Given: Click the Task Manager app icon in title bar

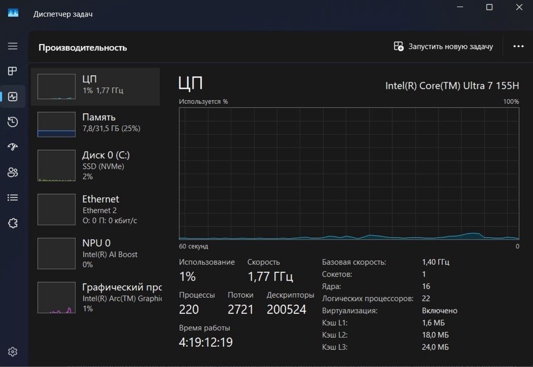Looking at the screenshot, I should [13, 13].
